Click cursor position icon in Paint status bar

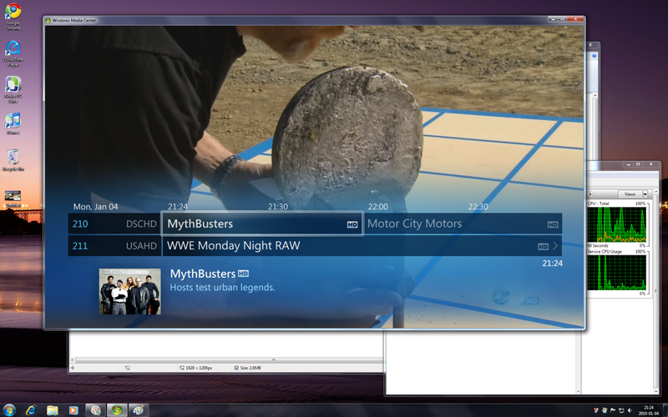coord(73,368)
